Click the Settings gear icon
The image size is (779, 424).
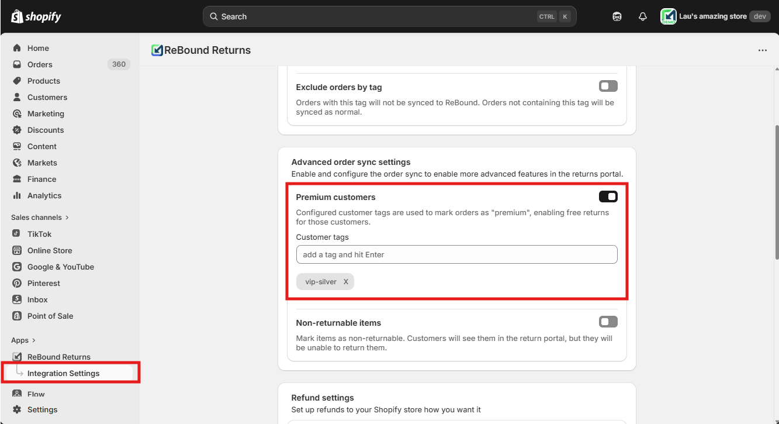click(x=17, y=409)
